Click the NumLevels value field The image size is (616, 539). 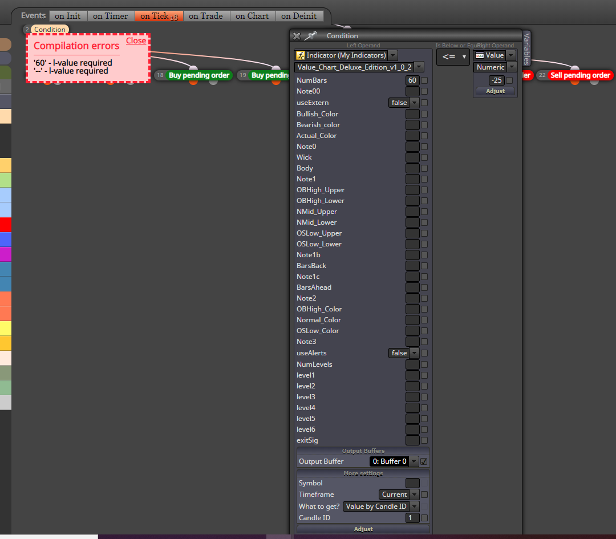(x=412, y=364)
